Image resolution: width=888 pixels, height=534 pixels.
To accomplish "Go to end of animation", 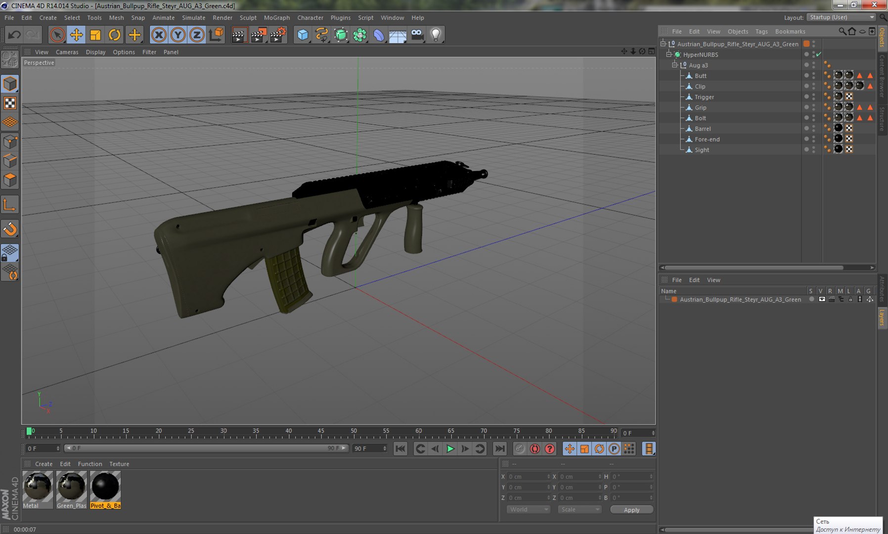I will (500, 449).
